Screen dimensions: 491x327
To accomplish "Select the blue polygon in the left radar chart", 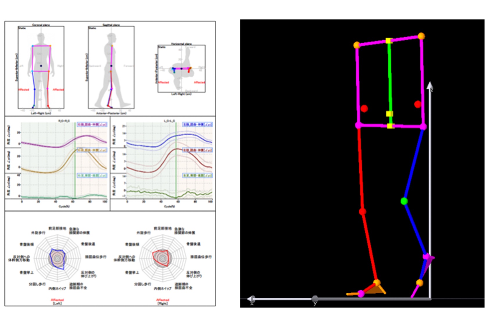I will click(57, 258).
